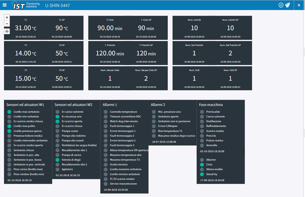
Task: Expand the Allarmi 1 panel header
Action: point(110,104)
